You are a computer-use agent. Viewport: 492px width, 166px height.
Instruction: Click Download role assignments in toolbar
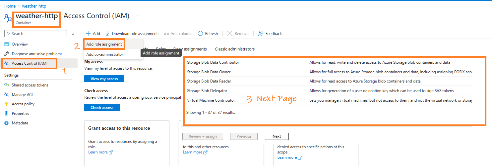pos(132,34)
